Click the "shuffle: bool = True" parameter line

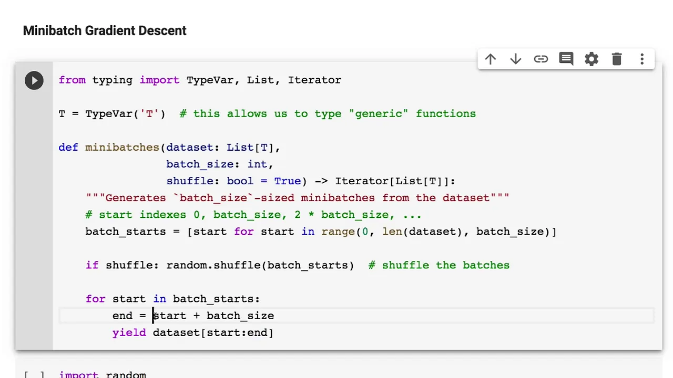(x=233, y=181)
